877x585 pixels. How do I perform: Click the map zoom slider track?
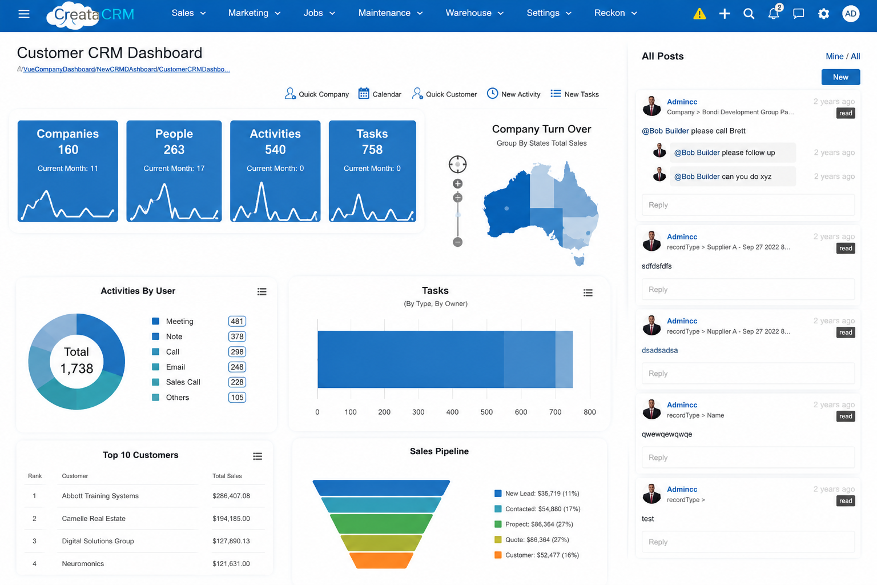coord(457,220)
